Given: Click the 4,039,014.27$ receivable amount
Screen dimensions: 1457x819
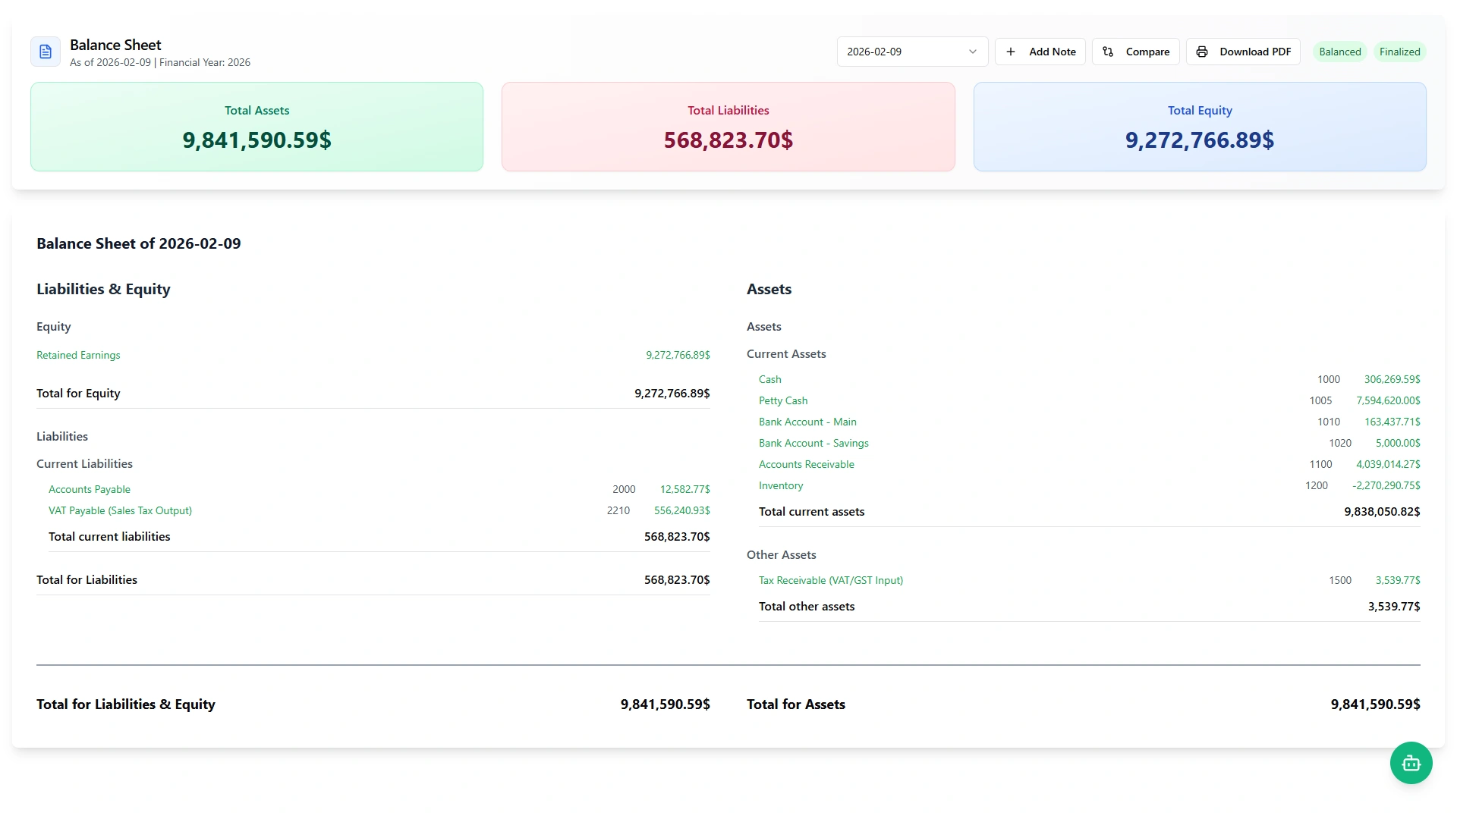Looking at the screenshot, I should (x=1388, y=464).
